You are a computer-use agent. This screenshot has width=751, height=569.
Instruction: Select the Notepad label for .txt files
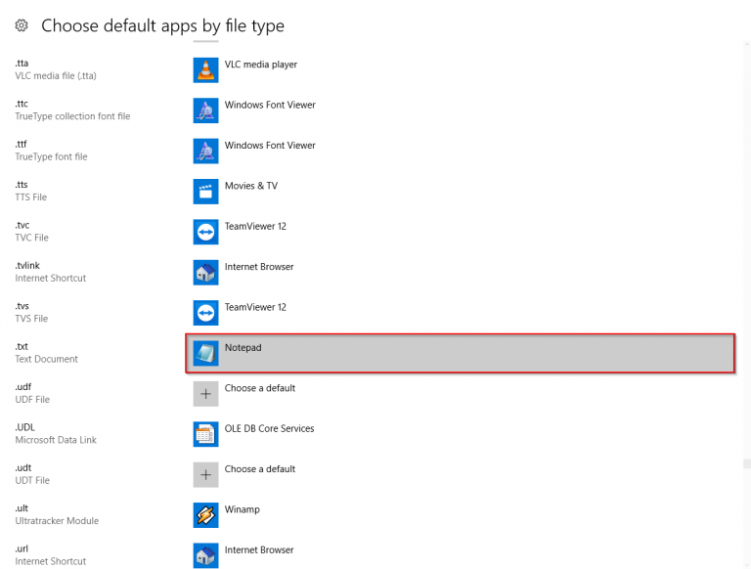click(x=243, y=347)
